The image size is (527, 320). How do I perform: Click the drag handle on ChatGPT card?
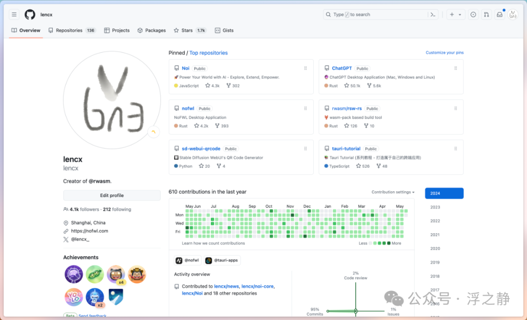click(456, 68)
